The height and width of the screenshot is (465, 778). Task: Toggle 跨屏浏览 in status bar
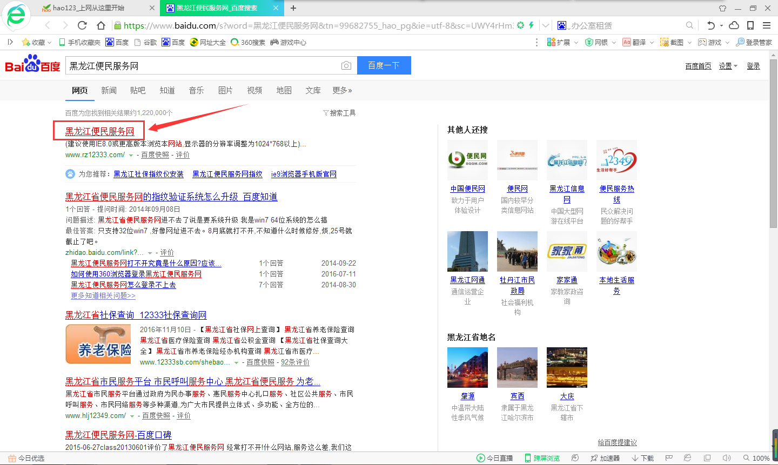pos(542,458)
